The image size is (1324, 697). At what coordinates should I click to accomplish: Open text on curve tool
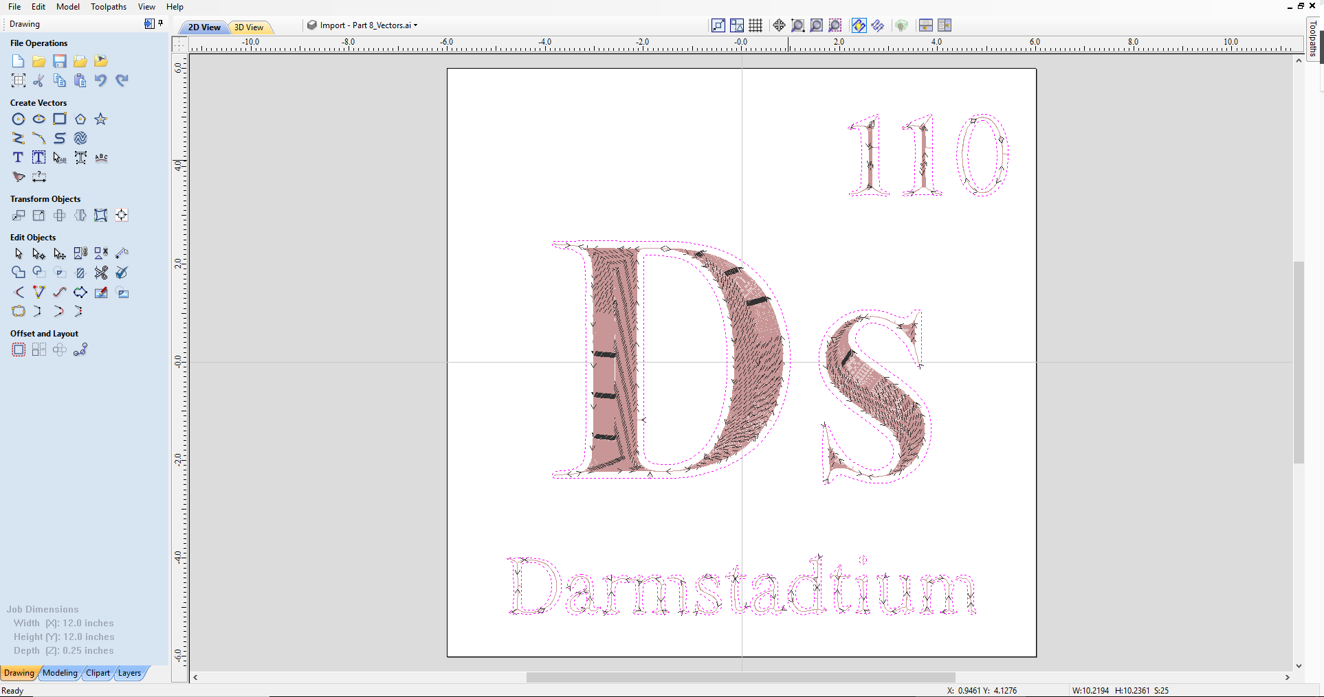[101, 157]
